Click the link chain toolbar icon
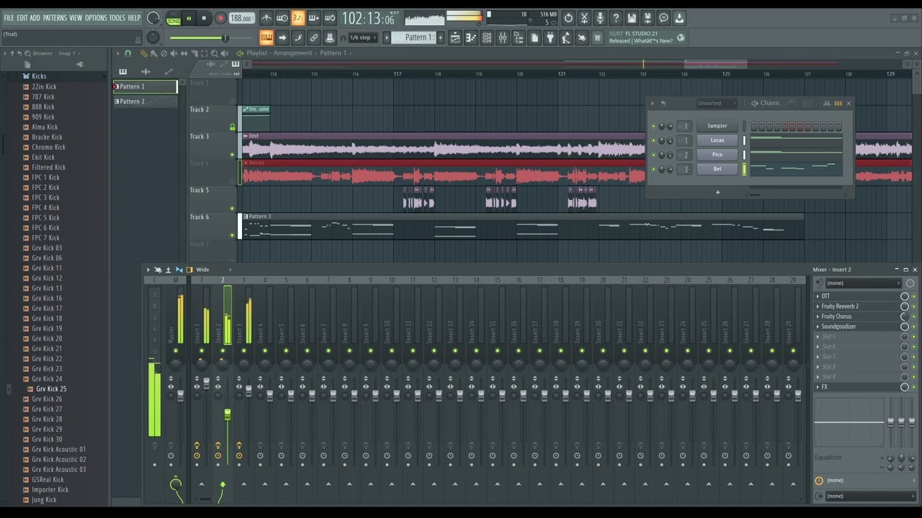The width and height of the screenshot is (922, 518). click(x=314, y=37)
